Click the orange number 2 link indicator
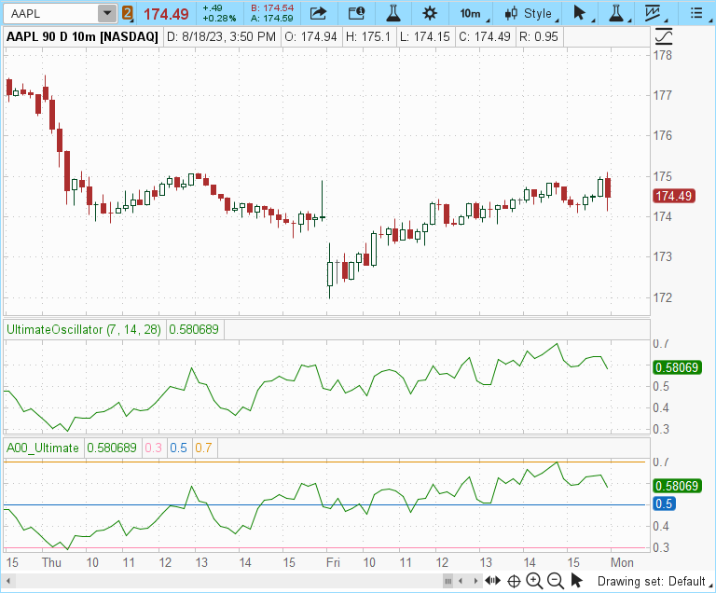716x593 pixels. click(x=128, y=14)
